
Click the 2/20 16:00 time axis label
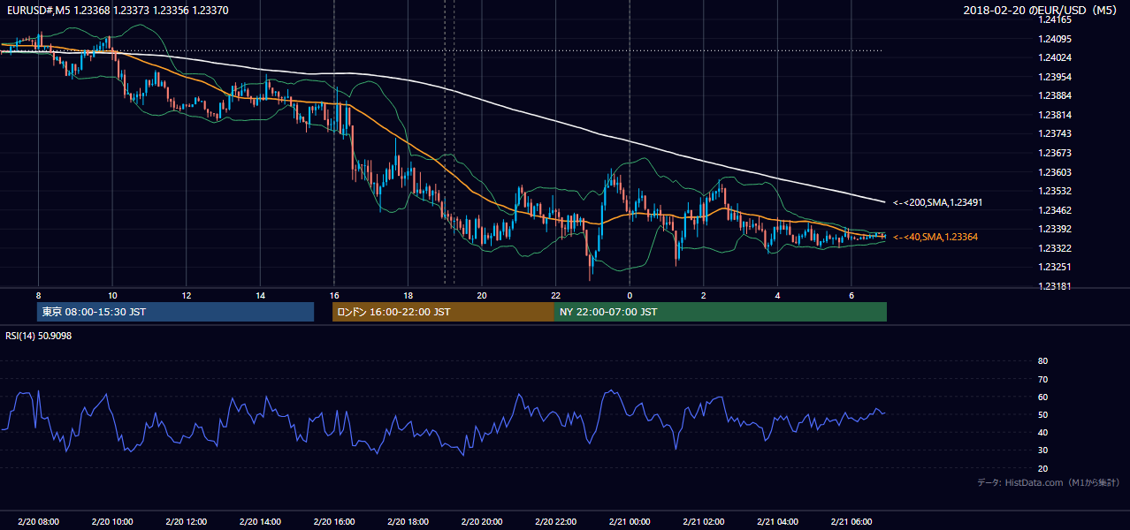point(333,521)
